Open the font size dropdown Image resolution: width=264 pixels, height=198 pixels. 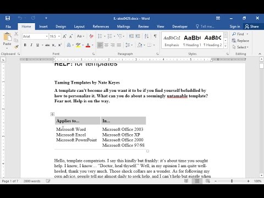59,36
